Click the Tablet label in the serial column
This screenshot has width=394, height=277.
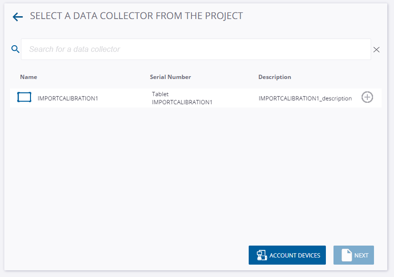160,94
